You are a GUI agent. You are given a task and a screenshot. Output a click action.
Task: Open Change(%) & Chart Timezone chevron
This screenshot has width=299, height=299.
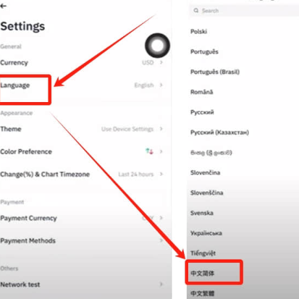[x=161, y=174]
